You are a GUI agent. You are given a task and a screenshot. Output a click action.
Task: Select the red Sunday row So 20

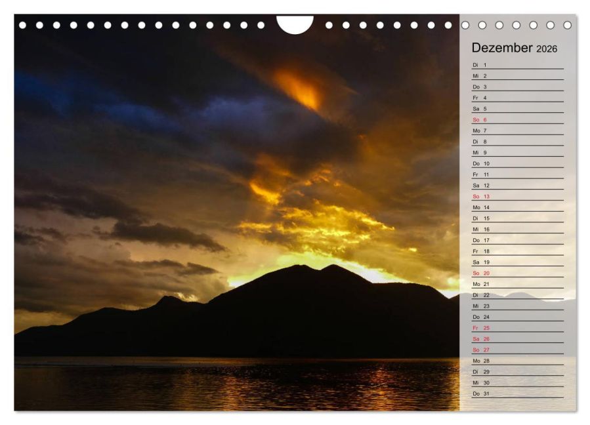[x=518, y=273]
